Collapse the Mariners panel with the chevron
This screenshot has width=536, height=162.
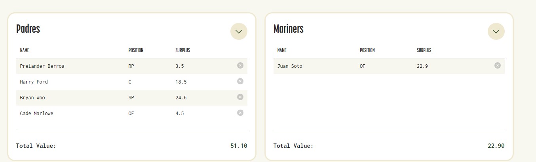point(496,32)
